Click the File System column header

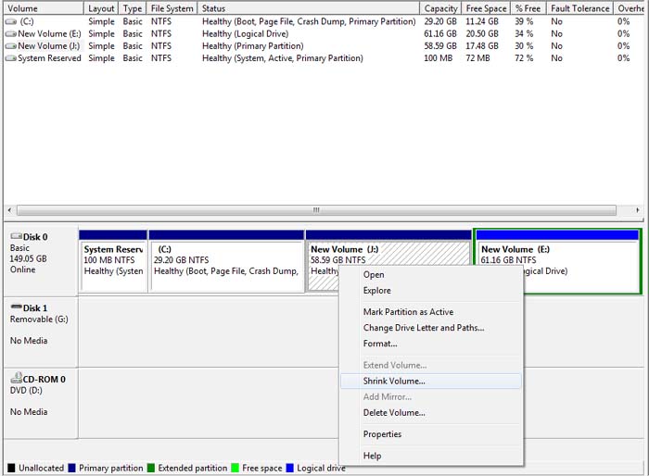(x=172, y=8)
